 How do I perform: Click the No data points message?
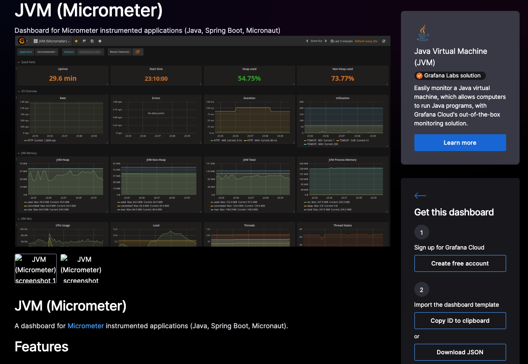tap(156, 114)
